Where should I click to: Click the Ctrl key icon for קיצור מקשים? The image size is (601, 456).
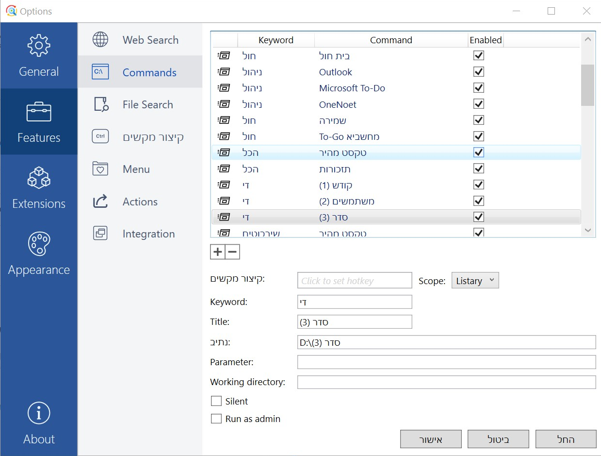click(x=100, y=136)
